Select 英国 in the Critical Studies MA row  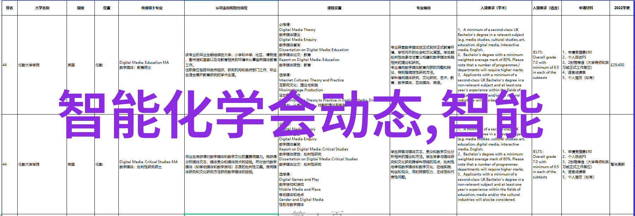point(81,164)
